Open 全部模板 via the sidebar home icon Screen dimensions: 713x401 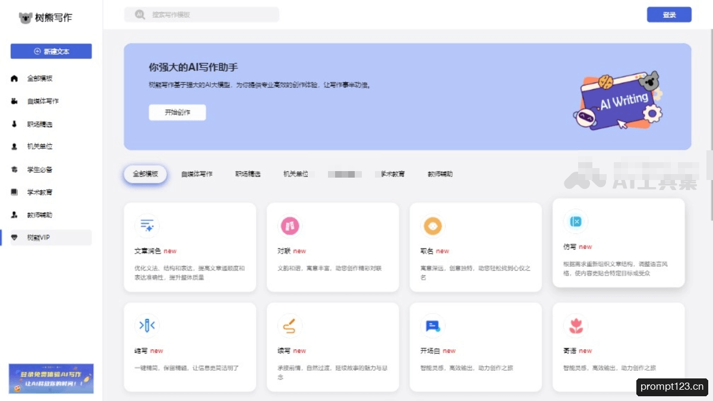pyautogui.click(x=15, y=78)
